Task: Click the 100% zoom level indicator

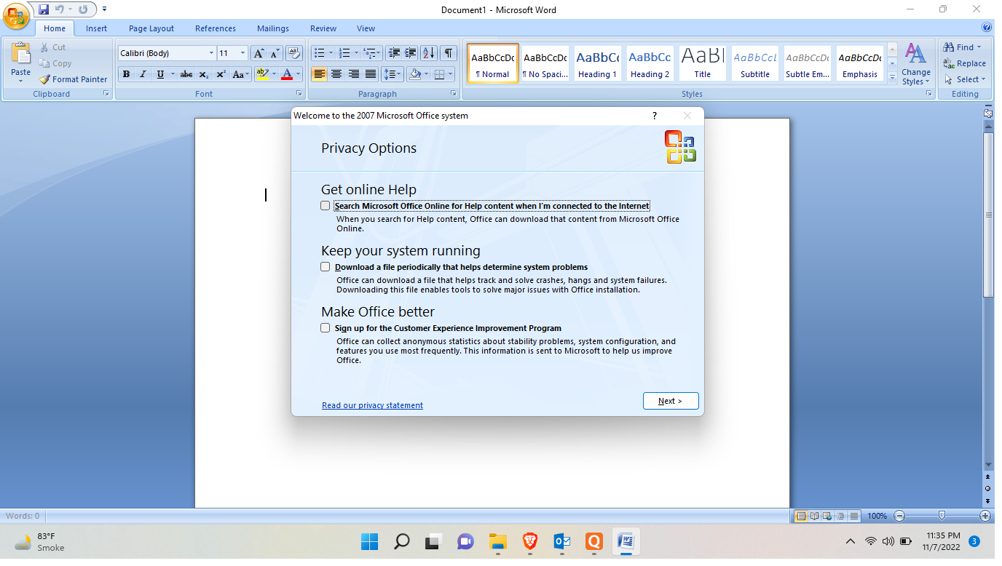Action: [877, 516]
